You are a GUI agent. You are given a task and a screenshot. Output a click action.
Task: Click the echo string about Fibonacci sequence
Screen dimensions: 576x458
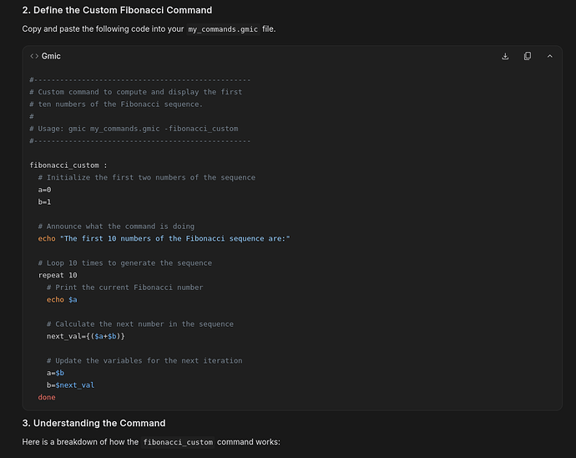point(174,238)
